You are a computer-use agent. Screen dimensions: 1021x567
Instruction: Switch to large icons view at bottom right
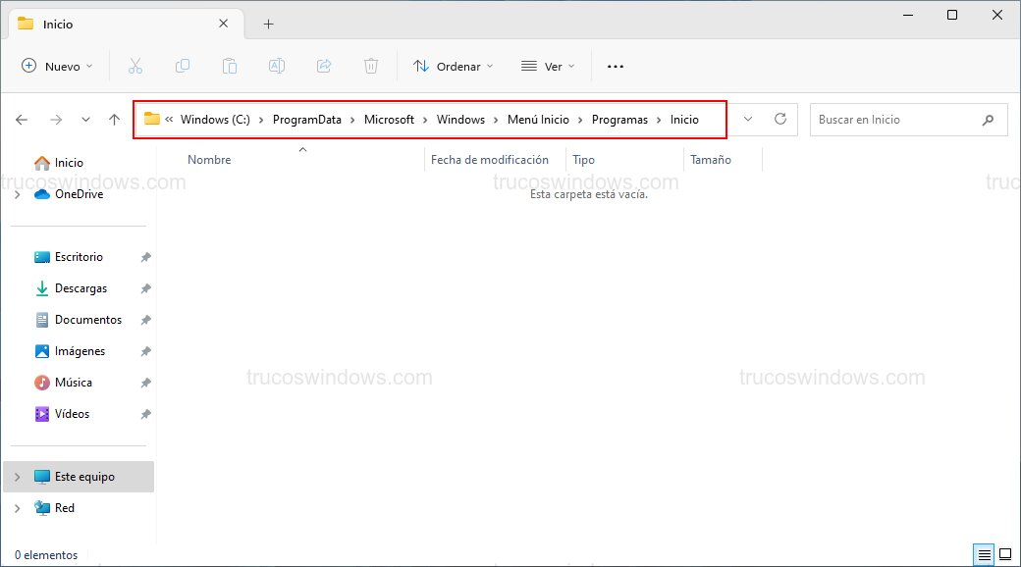coord(1005,554)
